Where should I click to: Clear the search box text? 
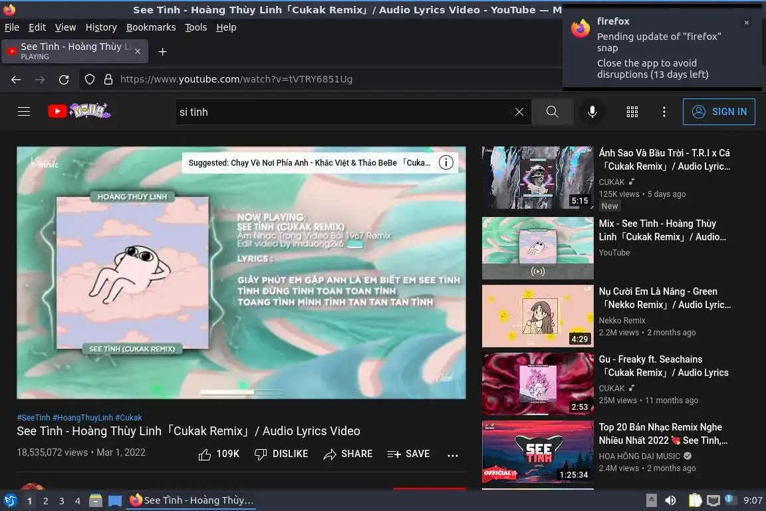click(x=519, y=112)
